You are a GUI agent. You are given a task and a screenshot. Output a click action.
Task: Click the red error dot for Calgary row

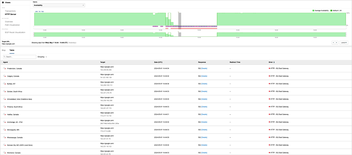point(270,76)
